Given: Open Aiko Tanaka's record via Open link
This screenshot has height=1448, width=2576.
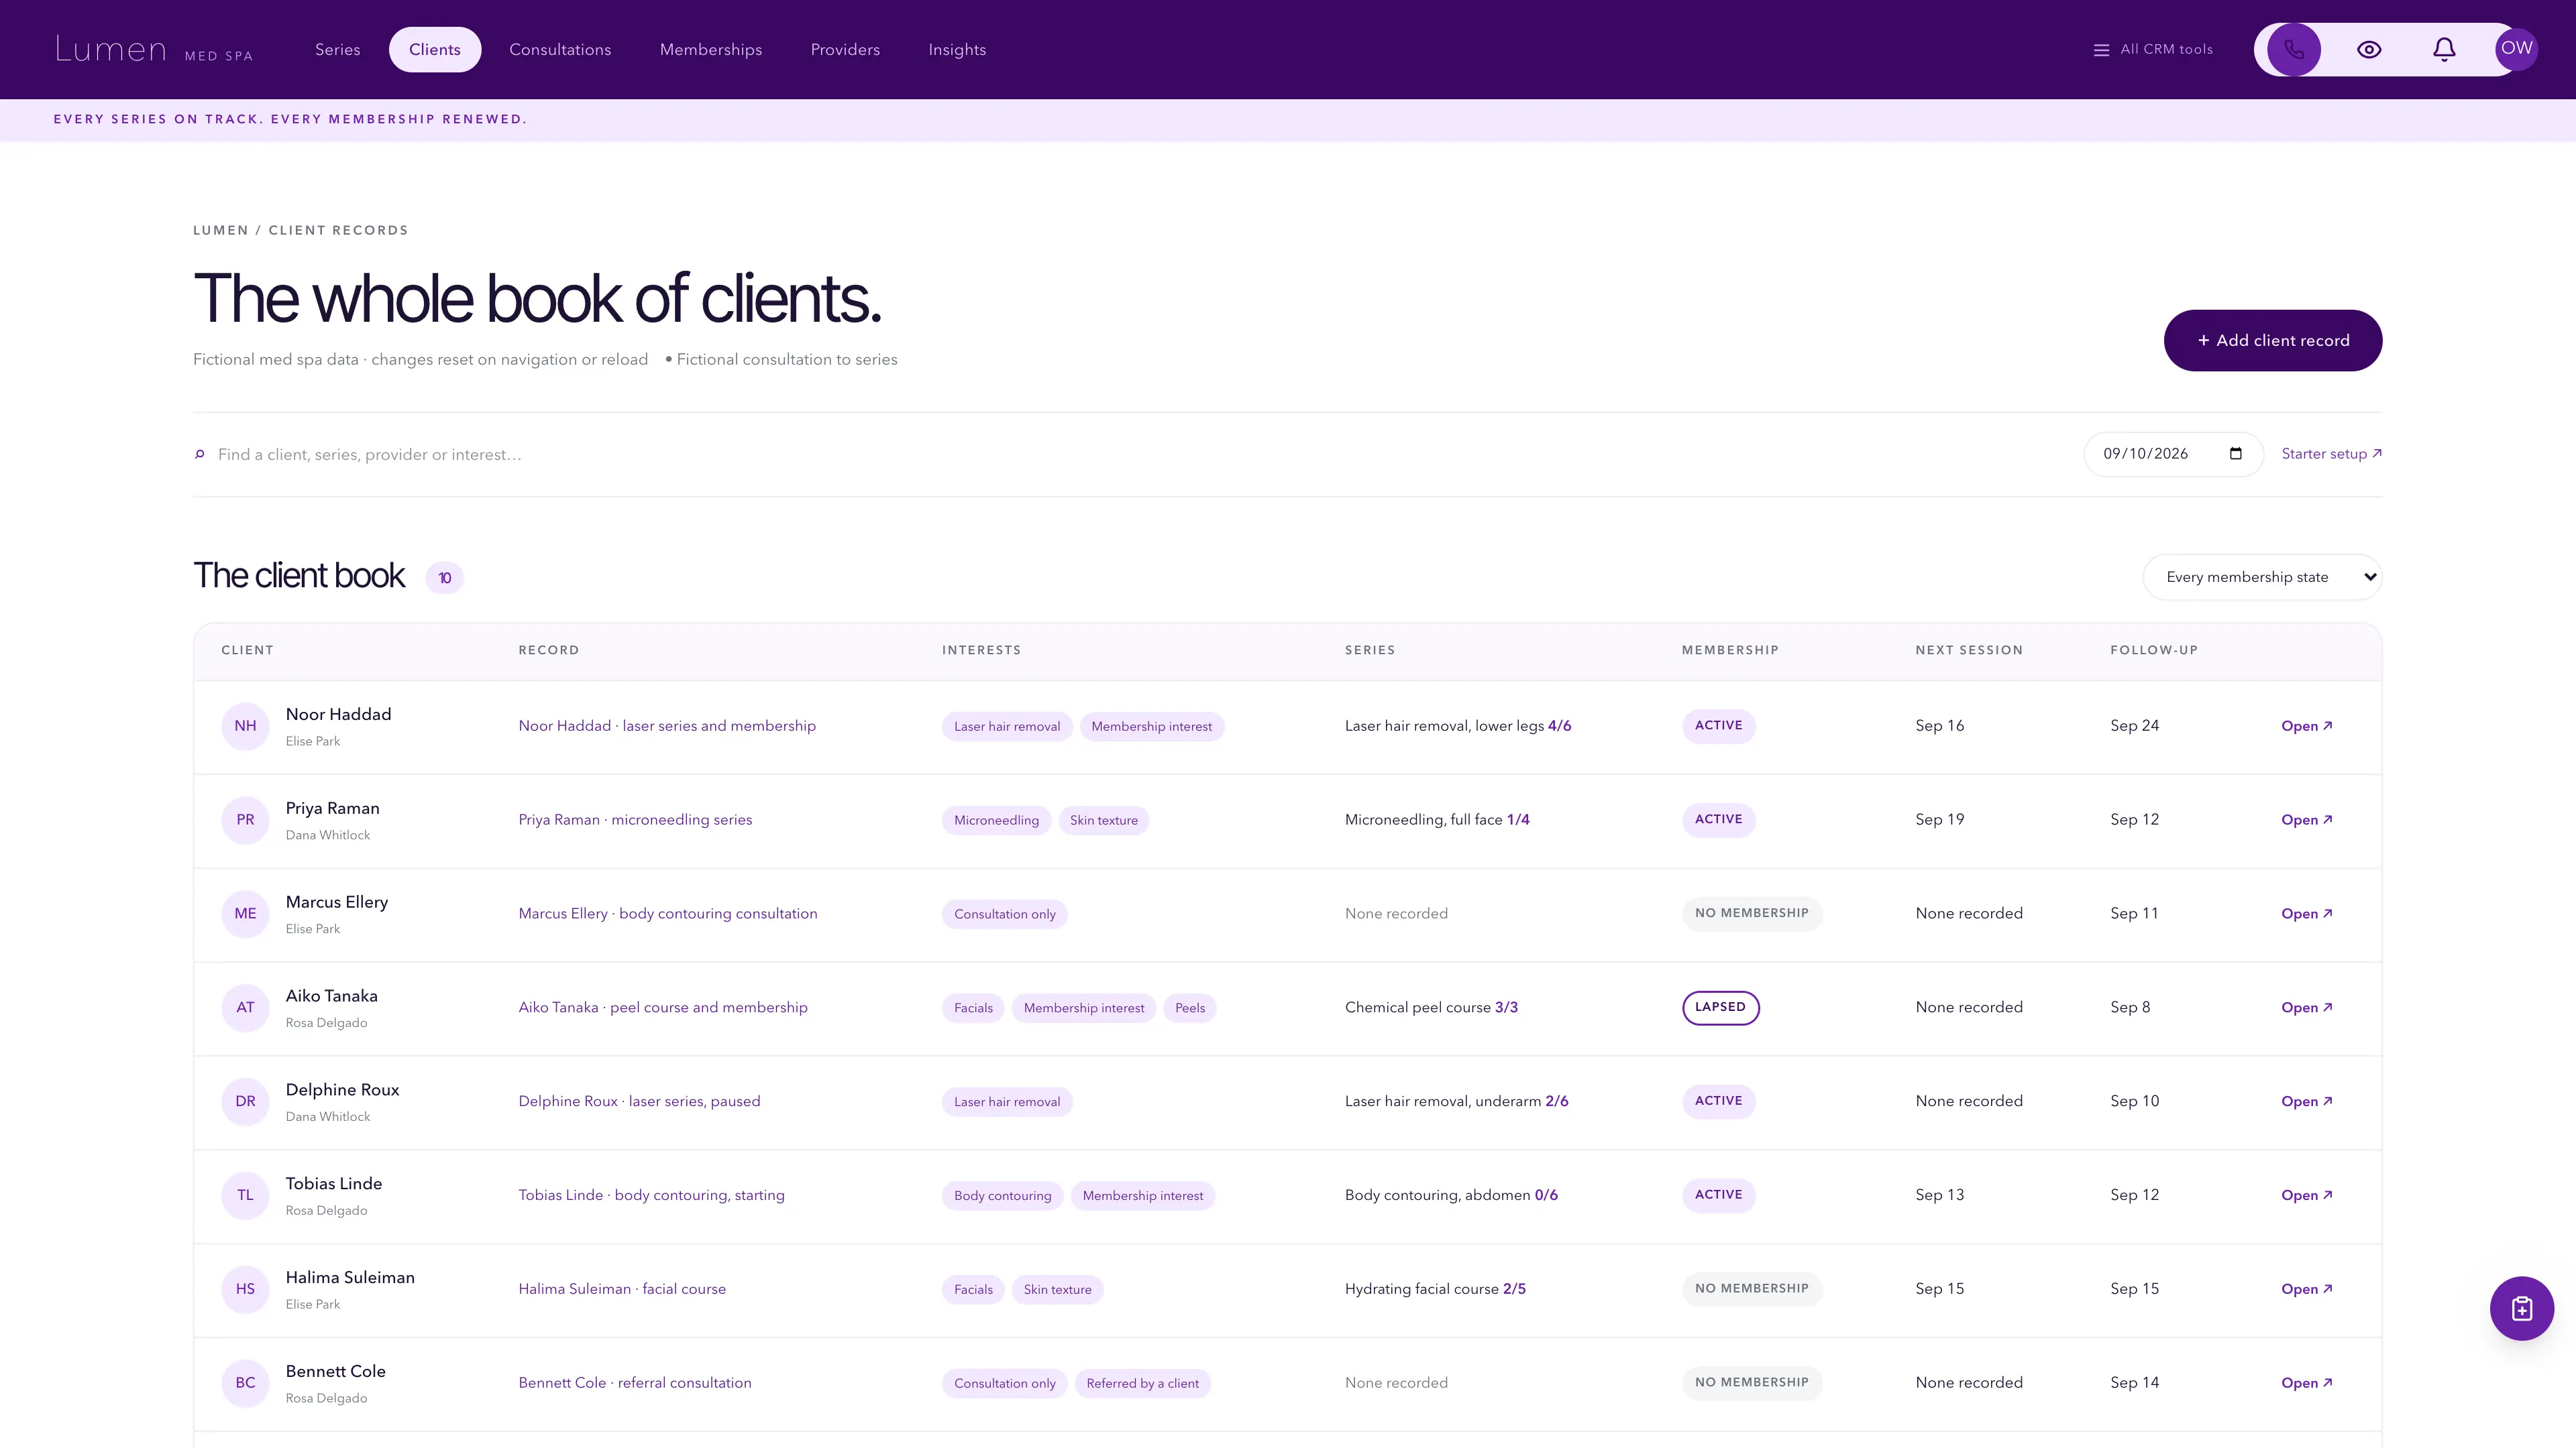Looking at the screenshot, I should (2306, 1008).
